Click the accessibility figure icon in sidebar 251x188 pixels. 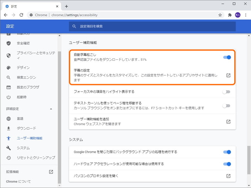(9, 138)
